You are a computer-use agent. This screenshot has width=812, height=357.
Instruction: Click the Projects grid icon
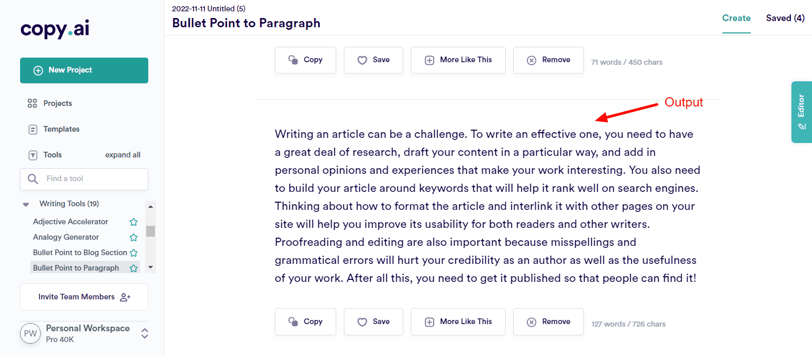click(32, 103)
